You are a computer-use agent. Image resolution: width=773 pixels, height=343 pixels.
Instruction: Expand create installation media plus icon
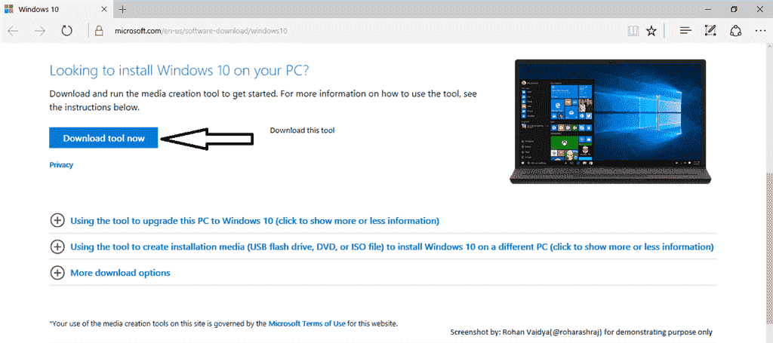click(x=57, y=247)
